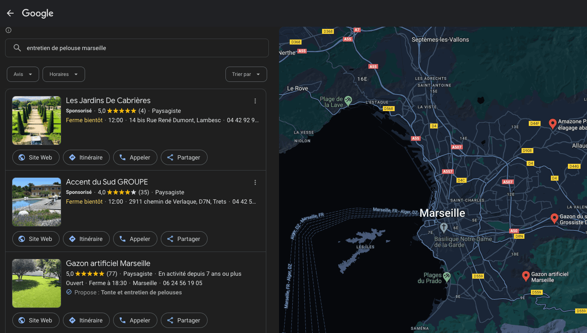
Task: Click the Google logo
Action: [38, 13]
